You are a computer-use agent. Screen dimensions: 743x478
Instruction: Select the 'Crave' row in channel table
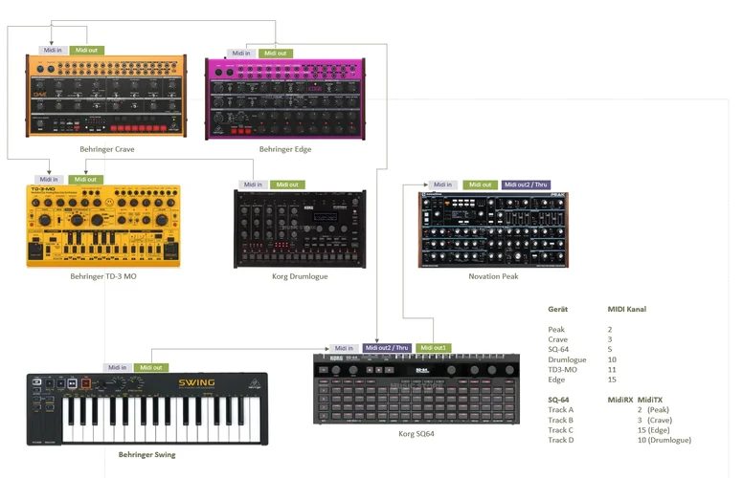pos(580,339)
